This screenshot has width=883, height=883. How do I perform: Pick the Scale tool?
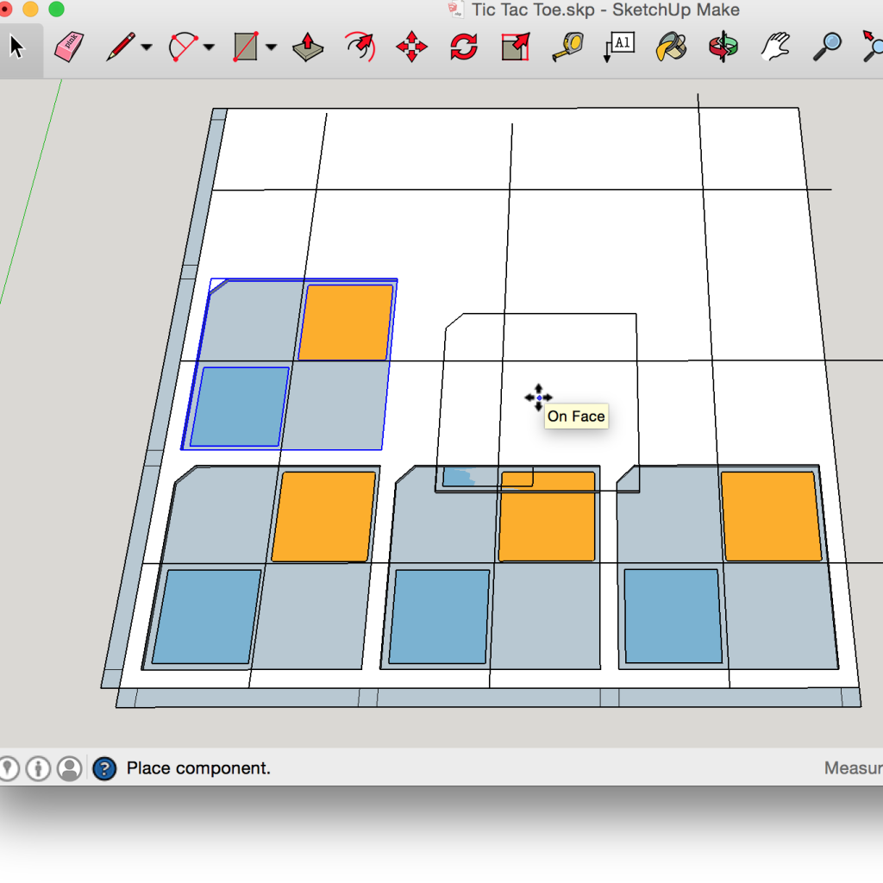pos(516,47)
